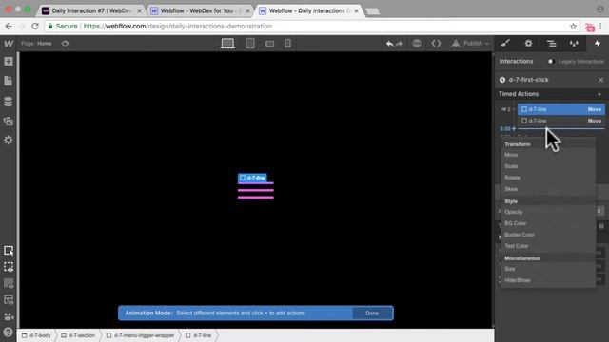
Task: Select the desktop breakpoint view
Action: [x=227, y=44]
